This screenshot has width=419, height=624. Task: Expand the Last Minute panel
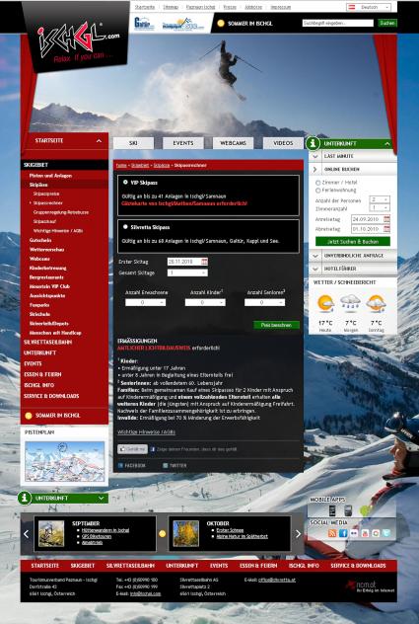(x=353, y=156)
